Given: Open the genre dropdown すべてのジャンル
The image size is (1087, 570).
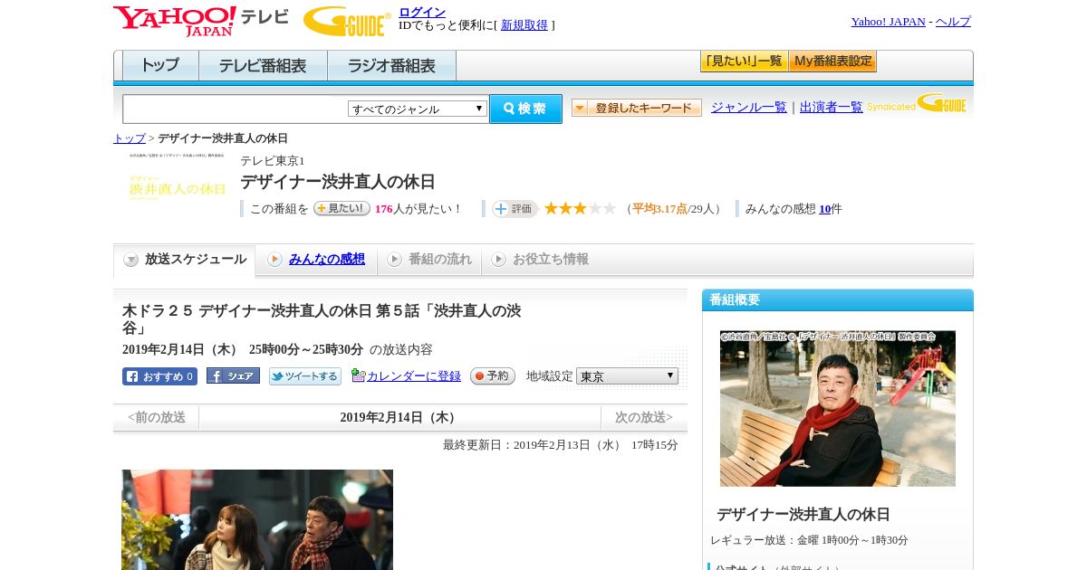Looking at the screenshot, I should [x=418, y=109].
